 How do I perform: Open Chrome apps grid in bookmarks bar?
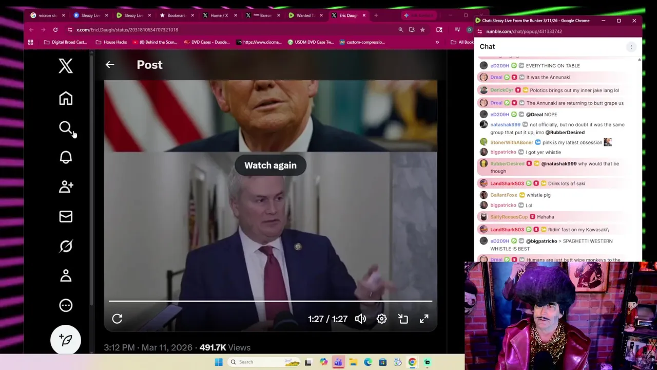point(30,42)
